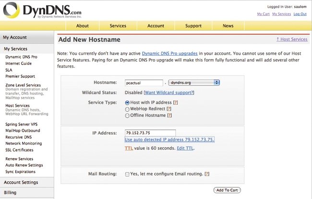Click the username saulom text
The width and height of the screenshot is (312, 199).
pos(300,7)
